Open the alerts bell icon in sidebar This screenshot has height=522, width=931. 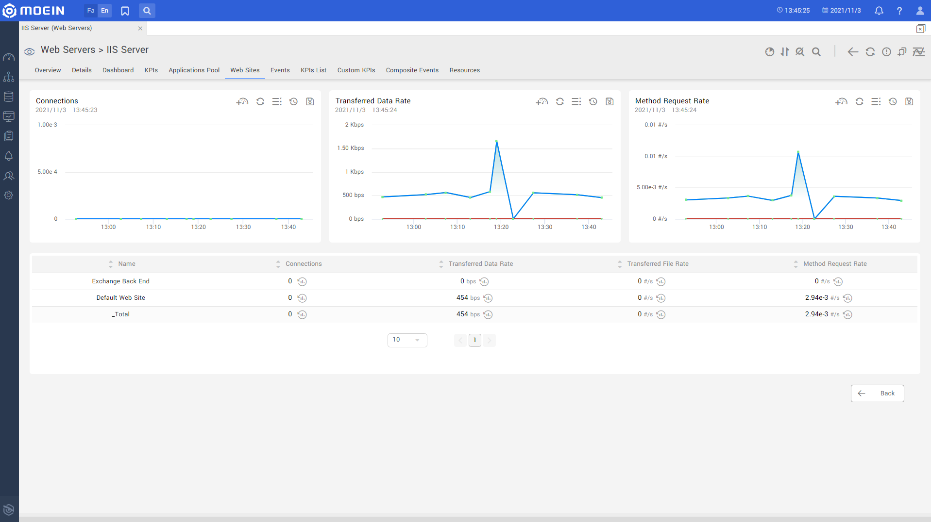(9, 156)
